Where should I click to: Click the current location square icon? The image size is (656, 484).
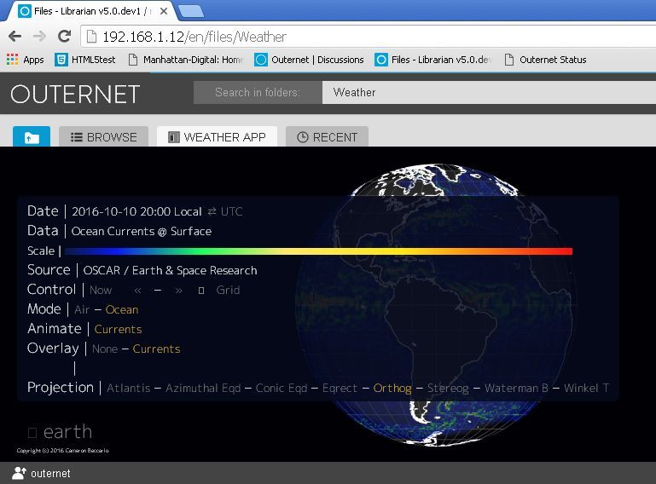201,291
